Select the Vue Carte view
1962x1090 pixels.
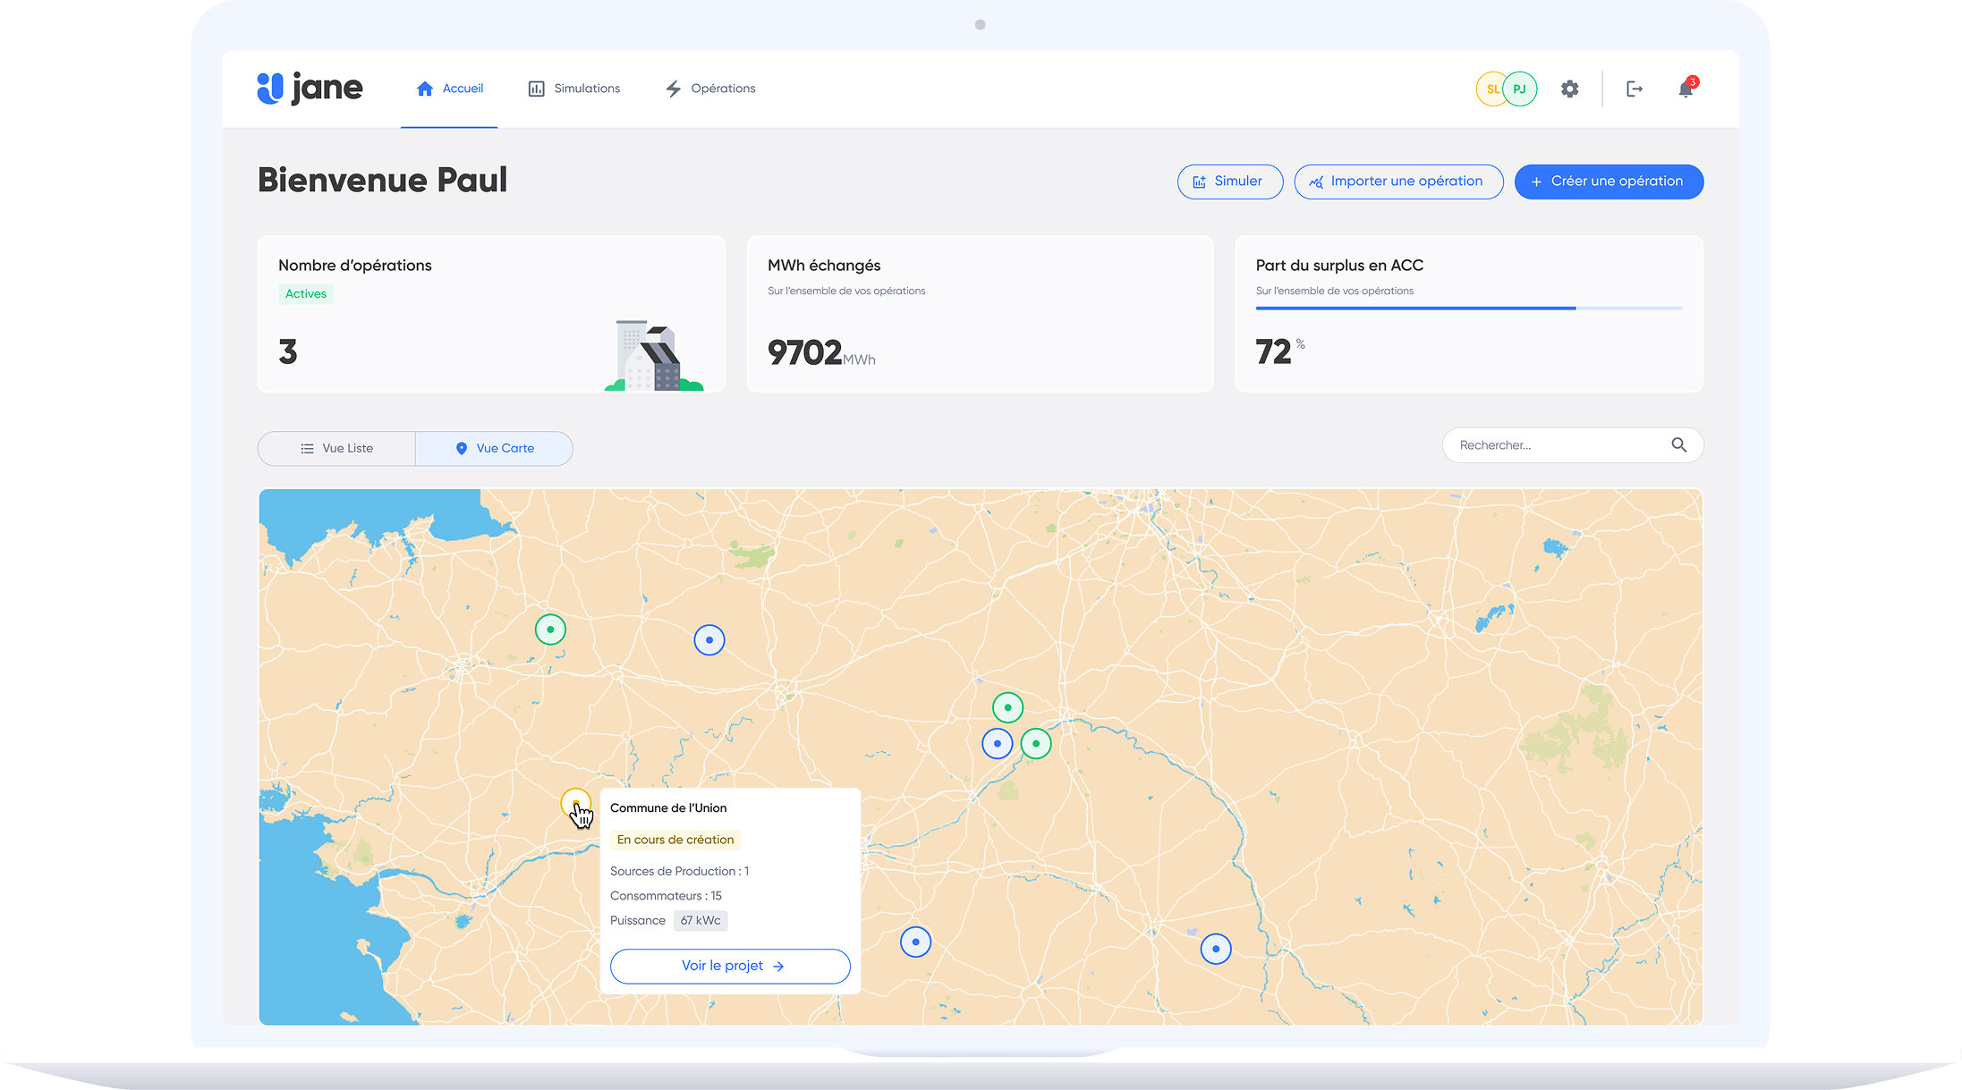pyautogui.click(x=494, y=448)
